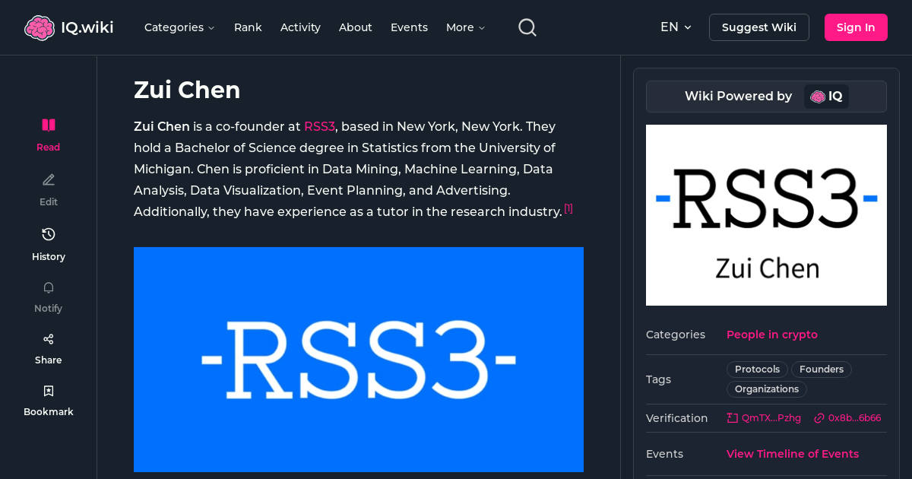The image size is (912, 479).
Task: Expand the Categories dropdown menu
Action: pyautogui.click(x=179, y=27)
